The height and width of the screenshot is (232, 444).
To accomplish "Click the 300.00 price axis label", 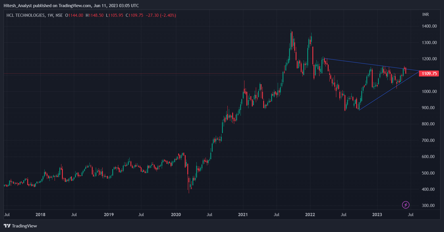I will (428, 206).
